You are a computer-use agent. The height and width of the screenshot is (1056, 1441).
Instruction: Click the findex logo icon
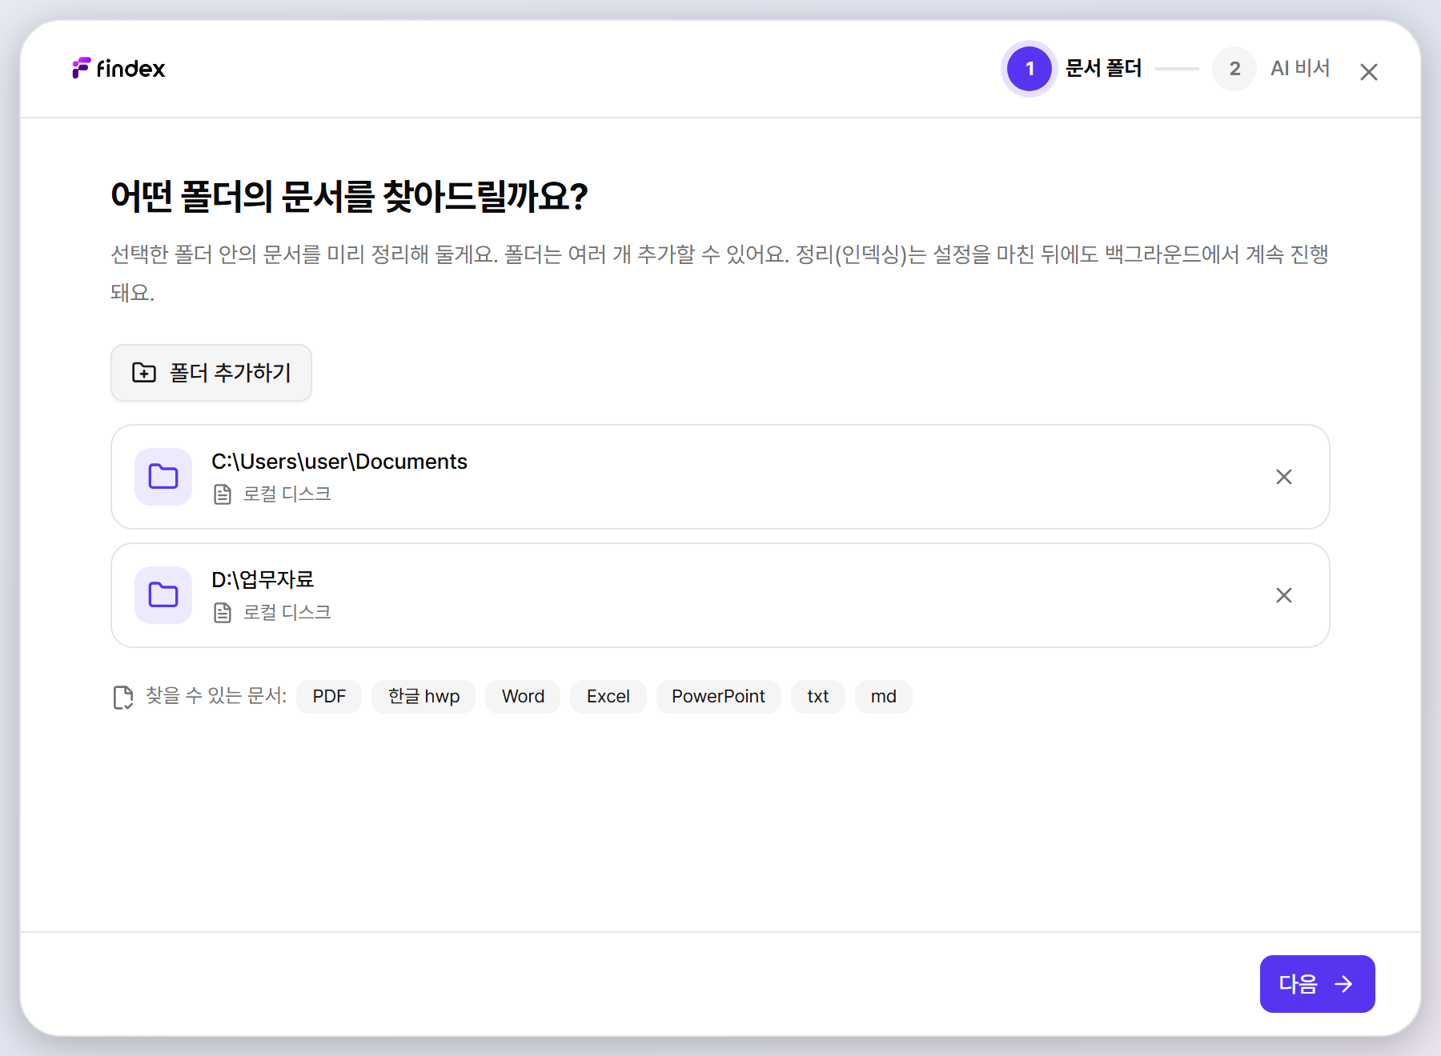click(x=81, y=68)
